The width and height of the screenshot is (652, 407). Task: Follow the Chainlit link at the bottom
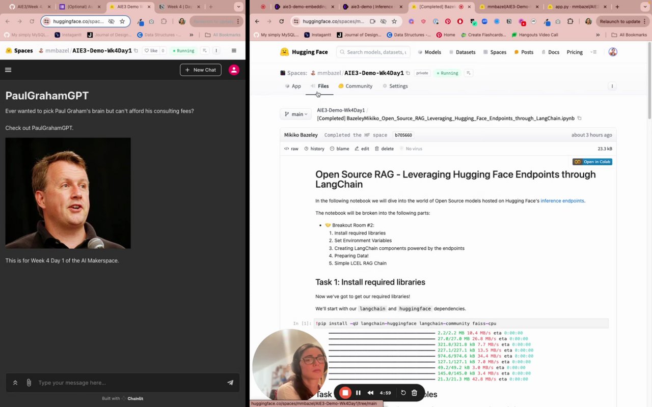tap(133, 398)
